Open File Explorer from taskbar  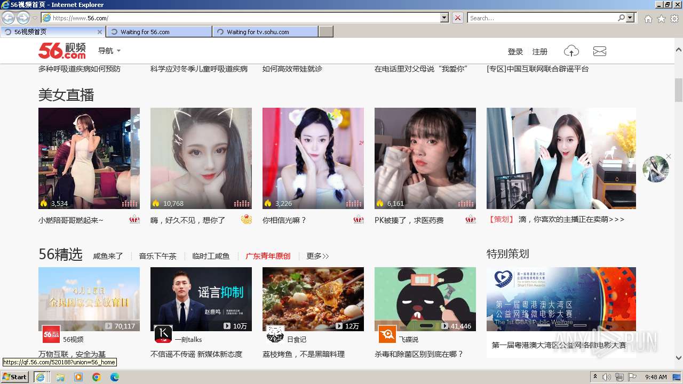[60, 377]
